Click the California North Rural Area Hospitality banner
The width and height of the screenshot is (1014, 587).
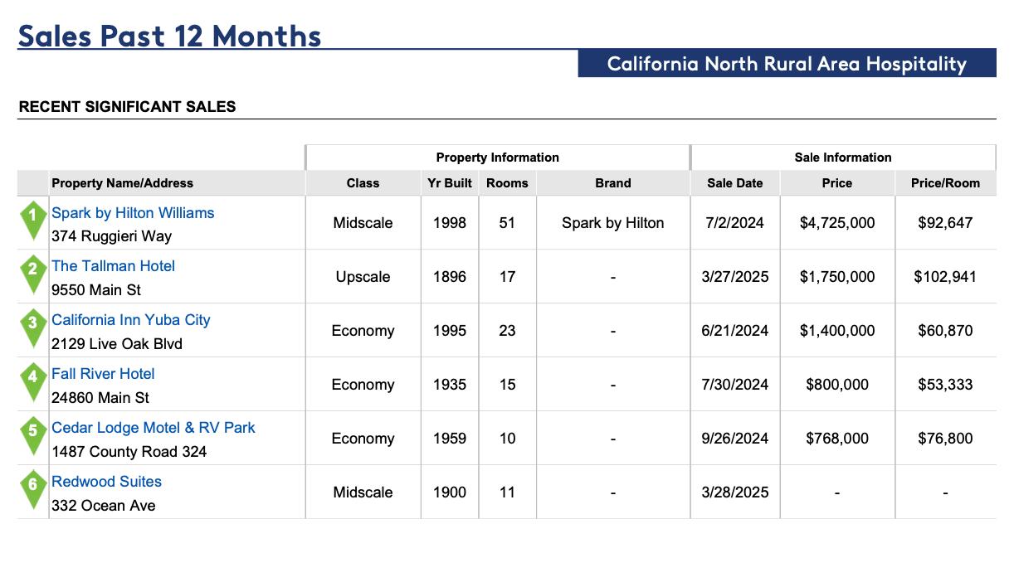(x=787, y=64)
